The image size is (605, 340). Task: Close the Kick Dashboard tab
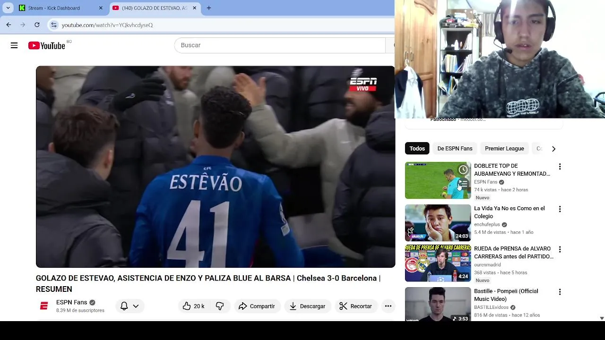coord(101,8)
